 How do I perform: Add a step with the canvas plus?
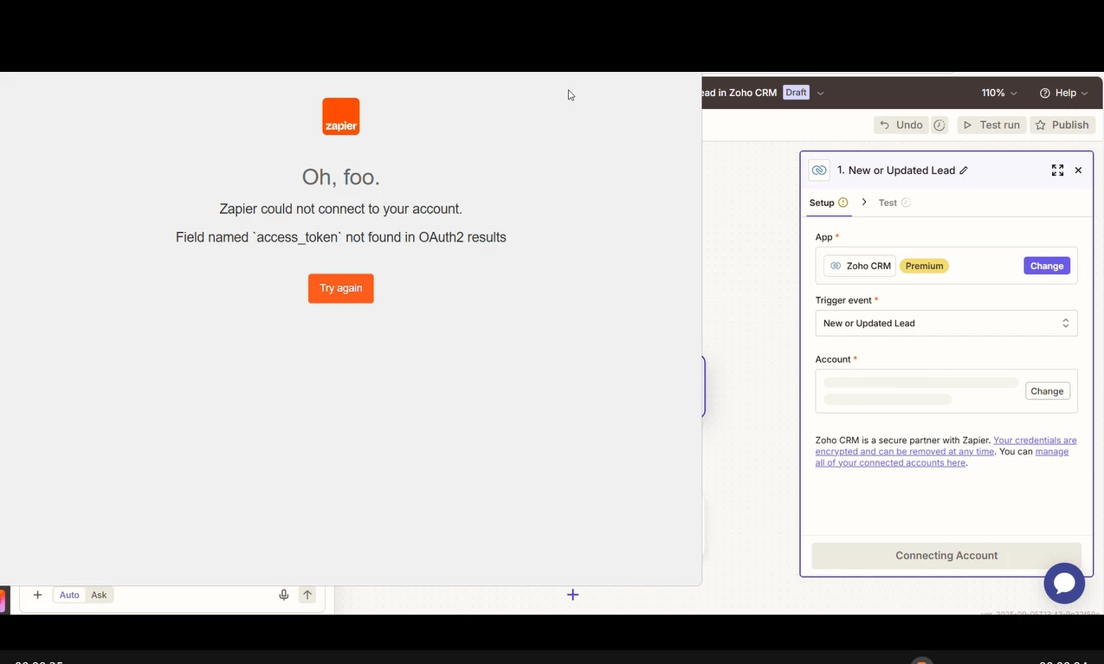[x=572, y=595]
